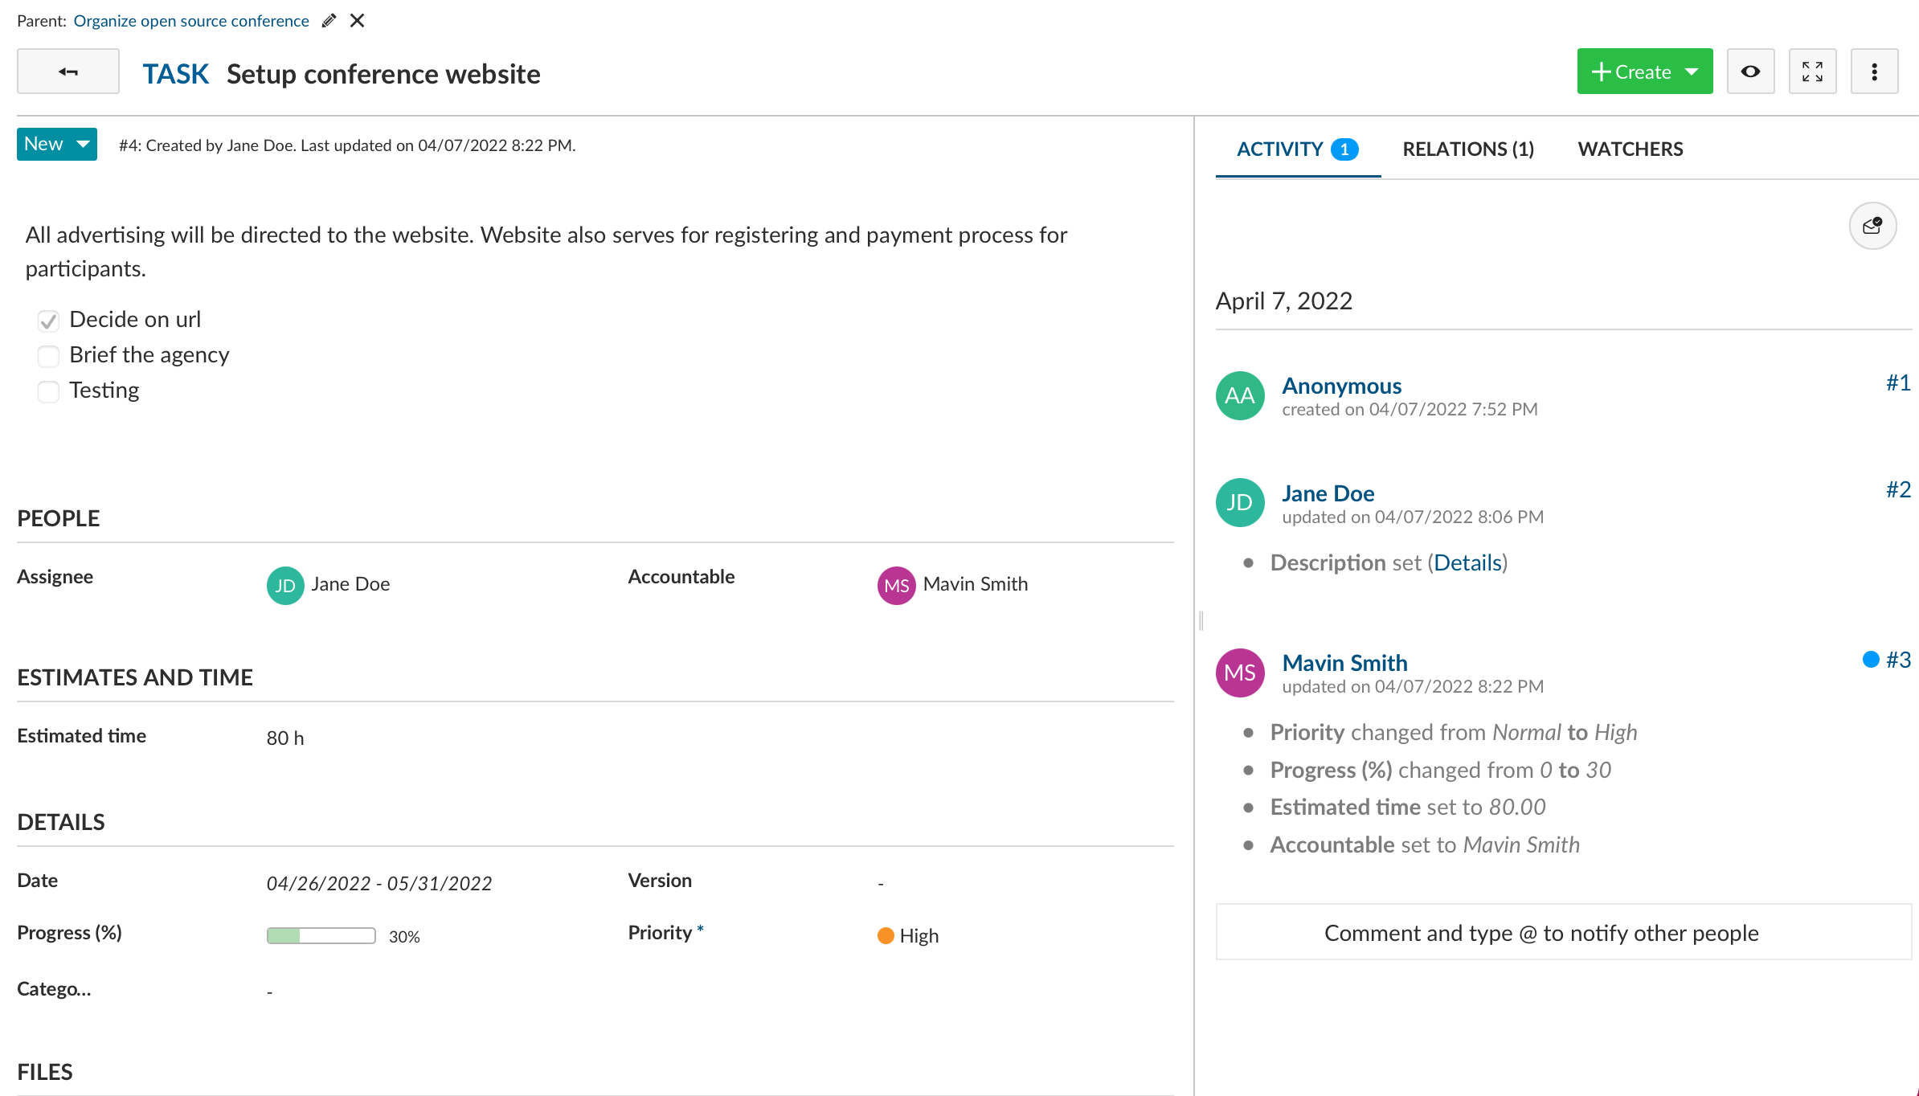Click the attachment/link icon in activity panel

(x=1872, y=225)
